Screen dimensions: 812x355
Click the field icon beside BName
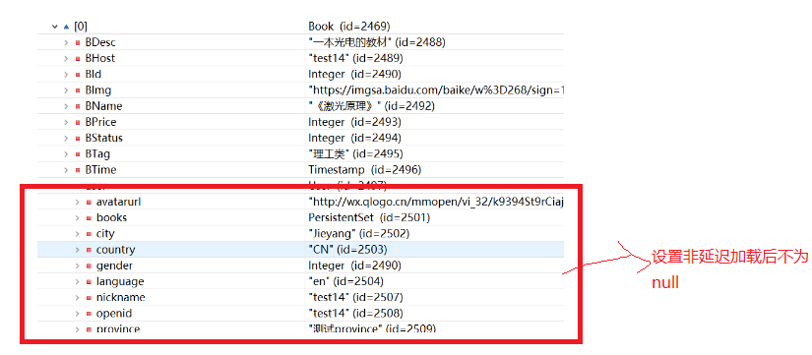78,106
